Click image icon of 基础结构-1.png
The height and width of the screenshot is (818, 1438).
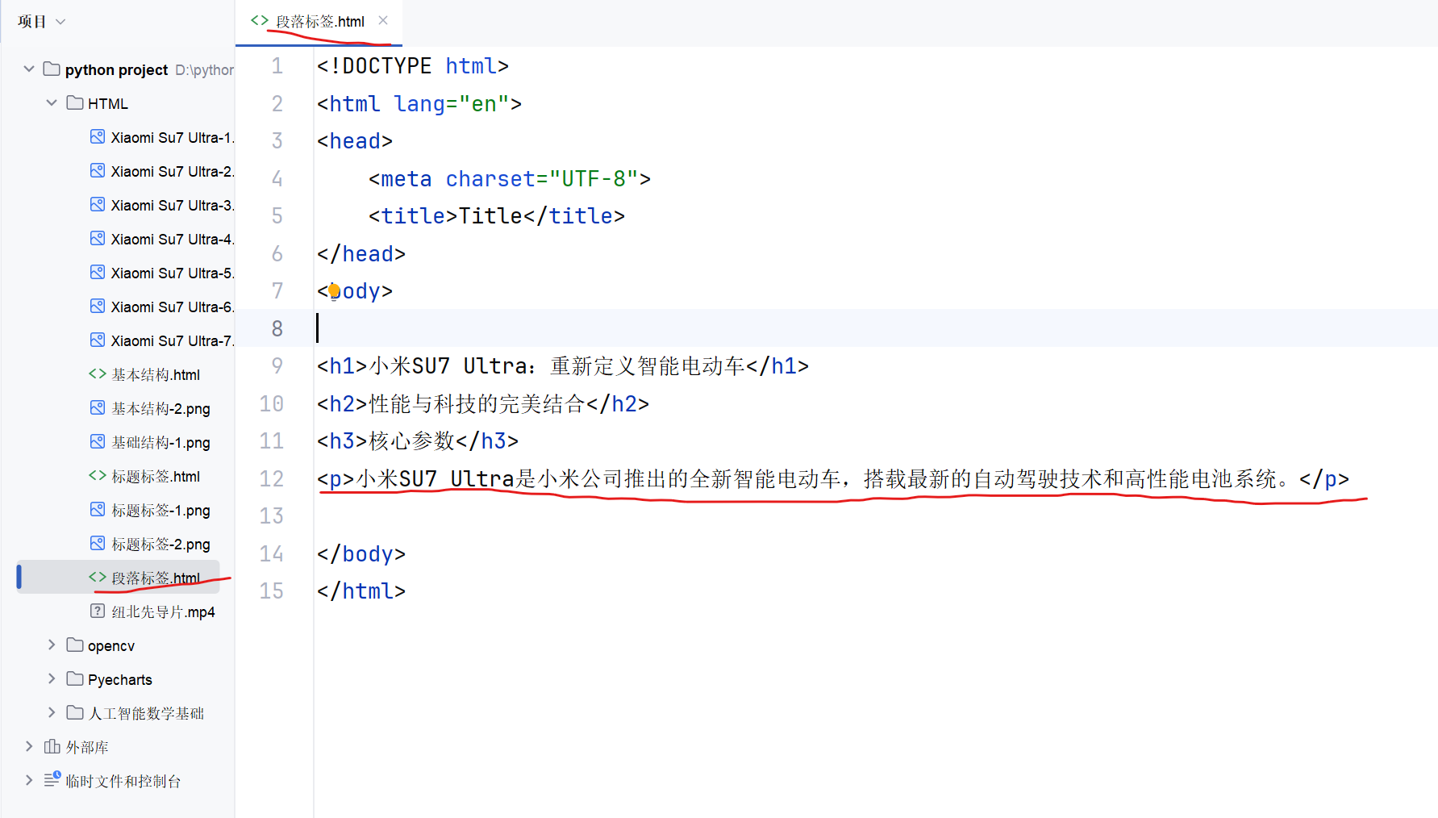pyautogui.click(x=98, y=442)
